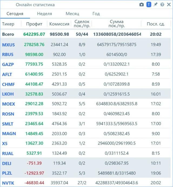
Task: Open the RUAL ticker
Action: pyautogui.click(x=8, y=154)
